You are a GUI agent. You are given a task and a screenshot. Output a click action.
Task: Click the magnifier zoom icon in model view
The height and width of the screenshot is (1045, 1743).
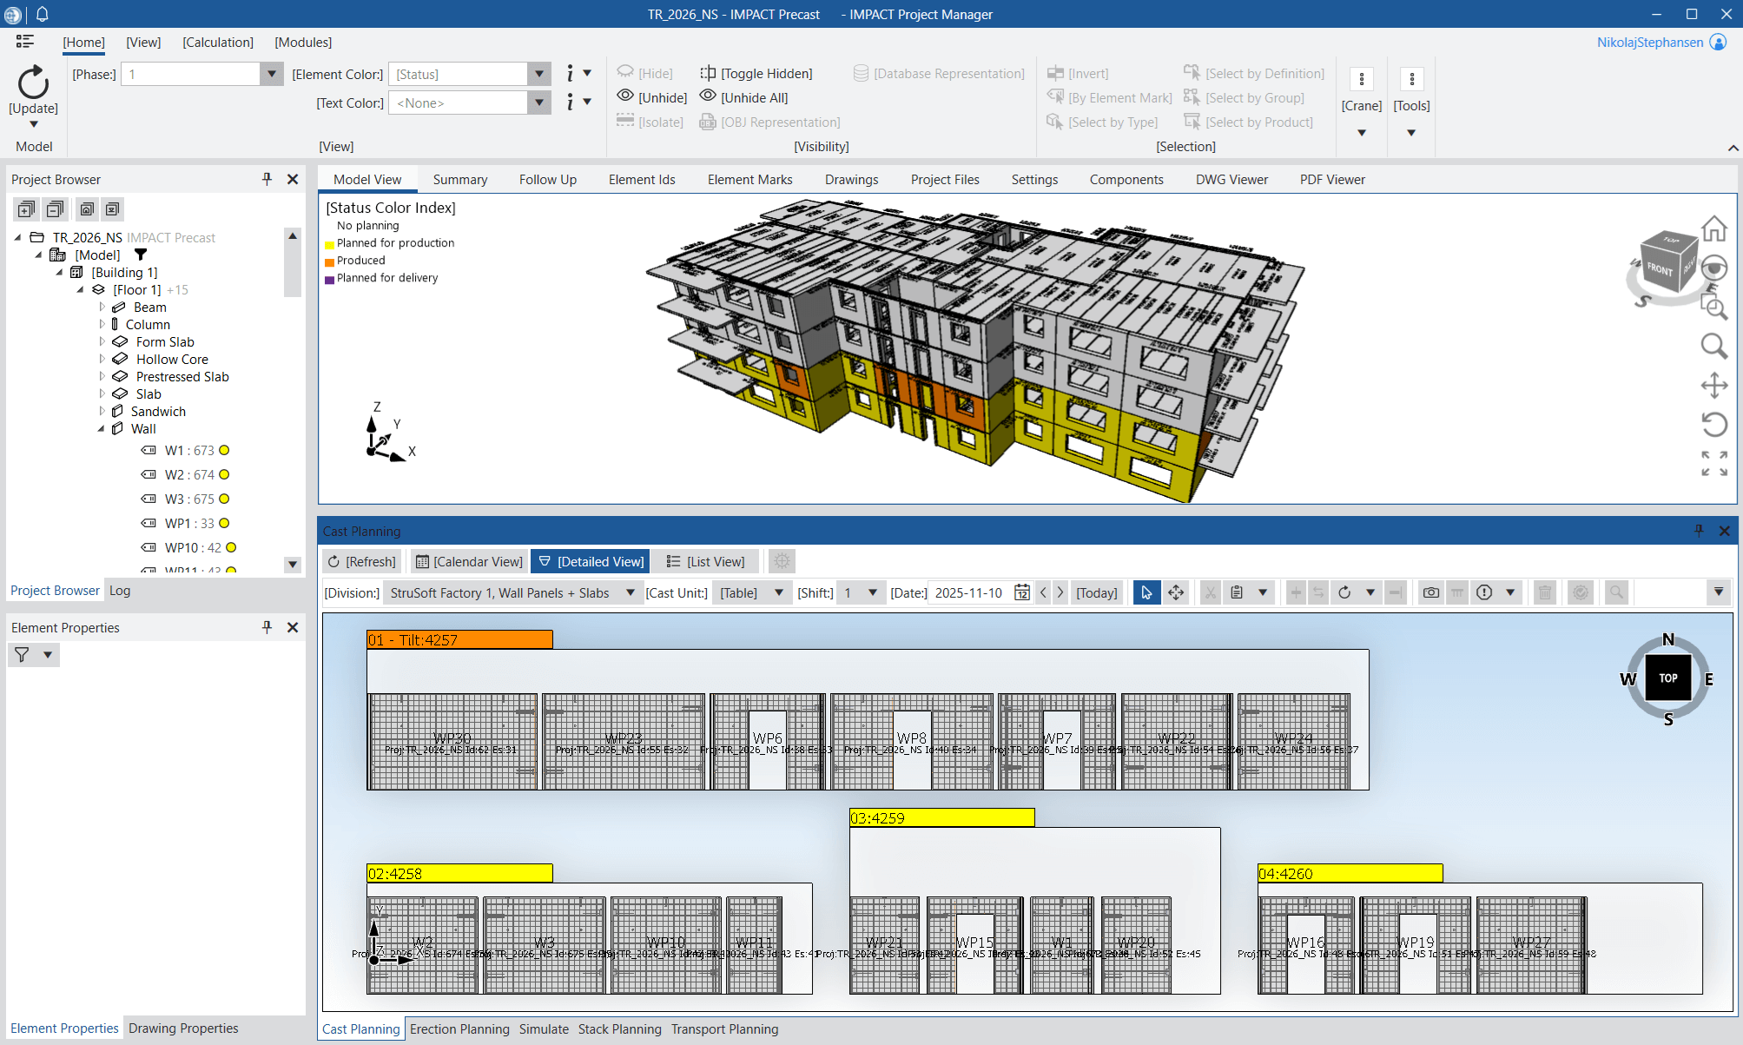pyautogui.click(x=1713, y=347)
